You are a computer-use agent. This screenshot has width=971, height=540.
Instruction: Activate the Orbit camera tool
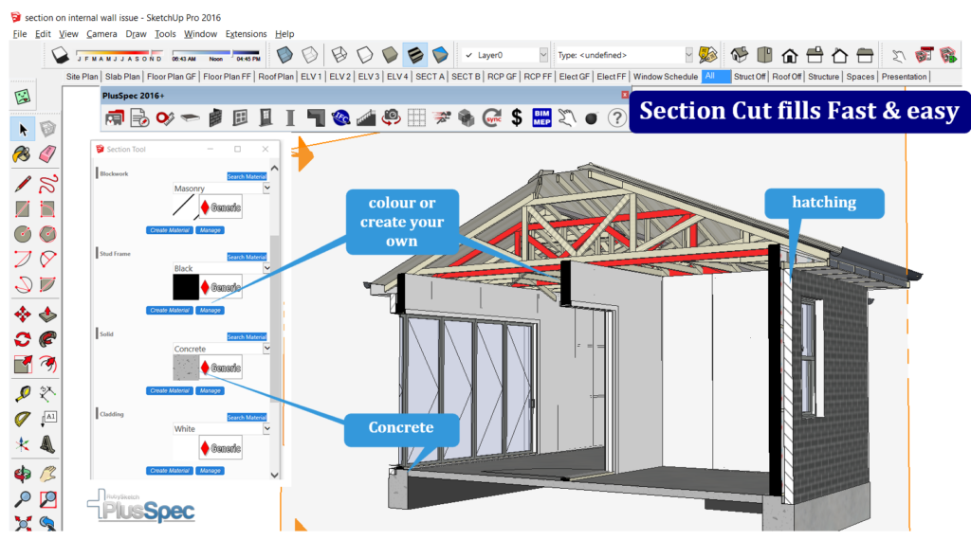(23, 474)
